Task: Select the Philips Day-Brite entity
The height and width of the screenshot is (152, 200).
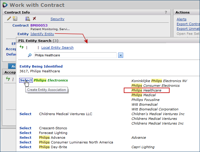Action: [x=25, y=147]
